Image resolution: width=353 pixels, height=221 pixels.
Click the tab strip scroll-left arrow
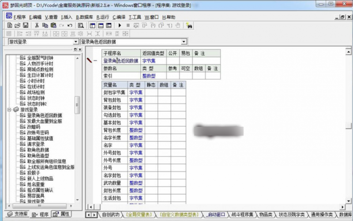click(89, 215)
